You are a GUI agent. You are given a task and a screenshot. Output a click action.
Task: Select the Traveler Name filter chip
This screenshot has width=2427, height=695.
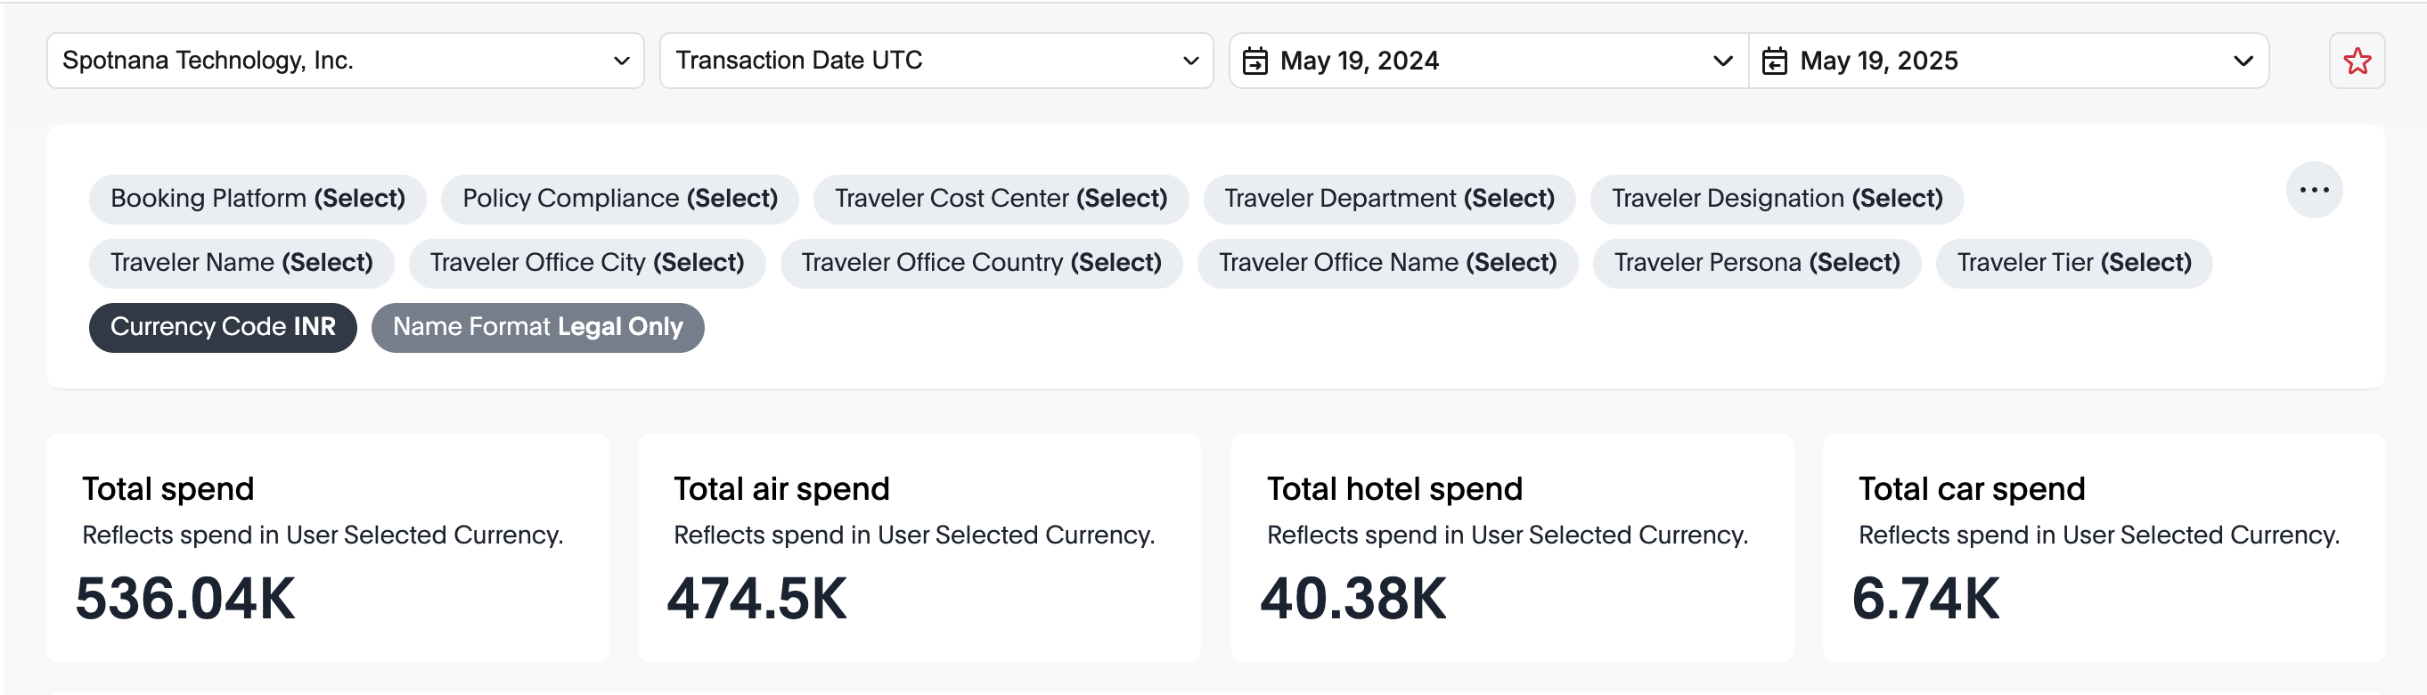241,263
